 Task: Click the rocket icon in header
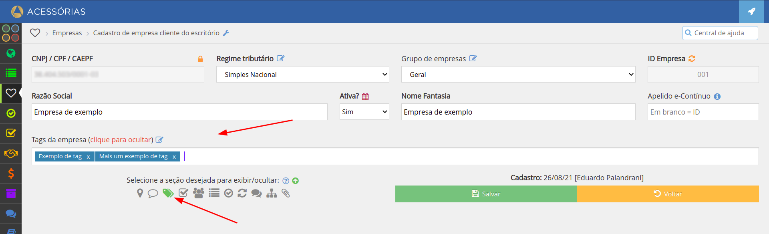click(x=752, y=11)
